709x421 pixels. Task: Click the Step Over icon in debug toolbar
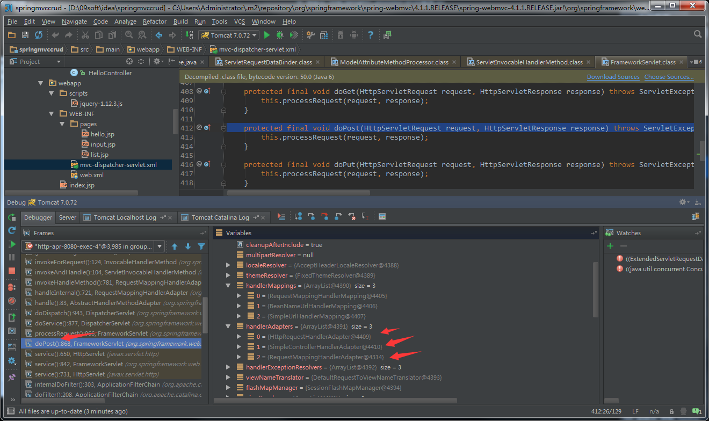click(298, 216)
